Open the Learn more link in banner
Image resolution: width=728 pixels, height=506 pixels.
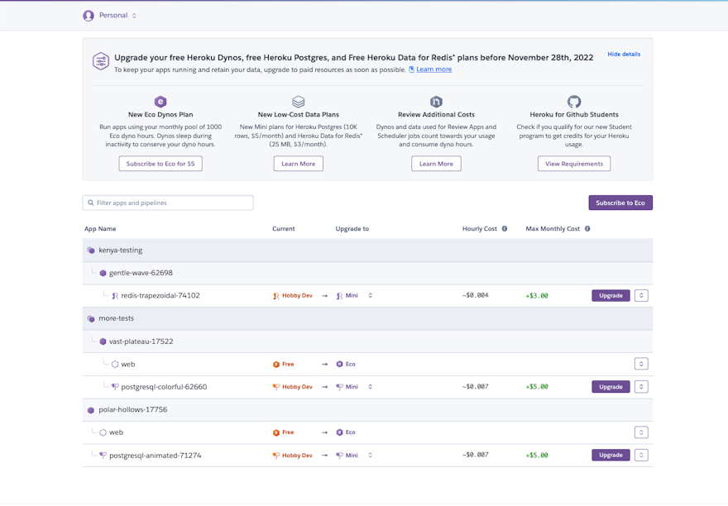click(x=433, y=69)
